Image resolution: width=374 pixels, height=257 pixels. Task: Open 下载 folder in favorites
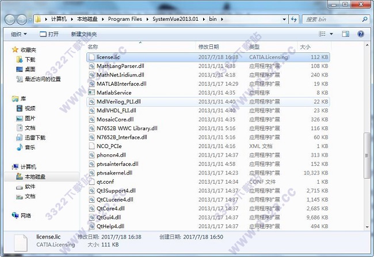[30, 59]
